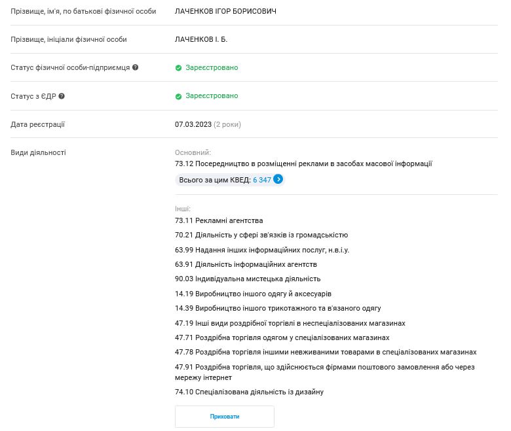Click green check icon for entrepreneur status
This screenshot has height=431, width=511.
pos(178,68)
